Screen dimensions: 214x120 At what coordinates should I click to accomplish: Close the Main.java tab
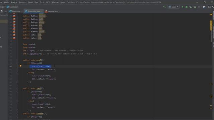[22, 11]
